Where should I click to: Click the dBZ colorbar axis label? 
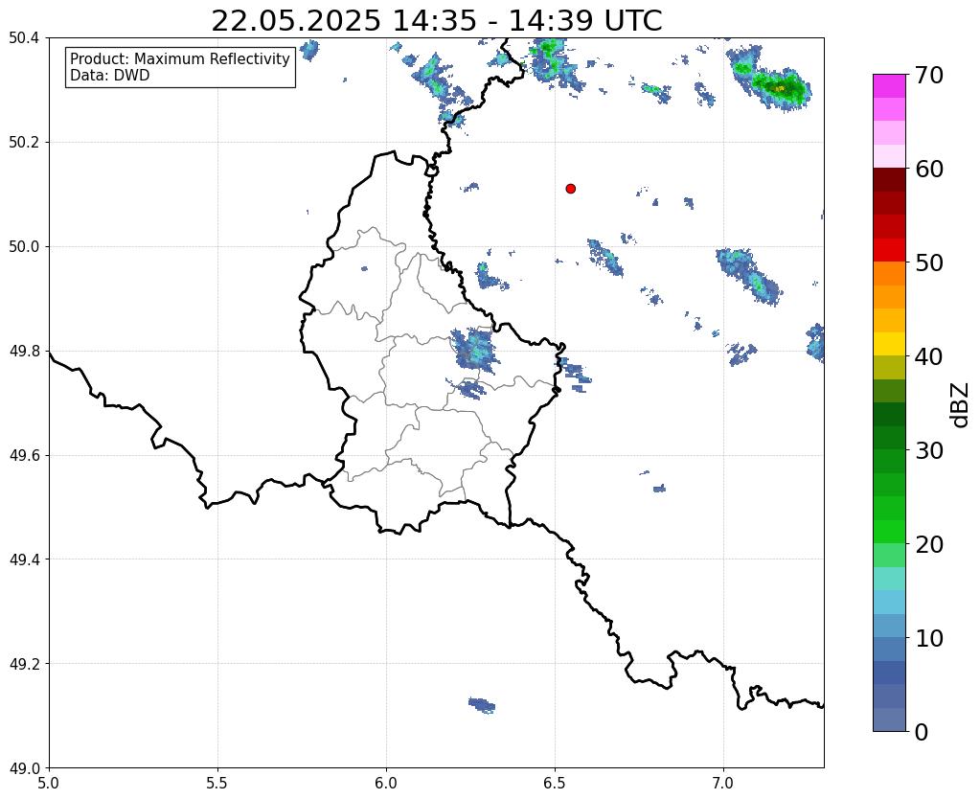tap(961, 405)
